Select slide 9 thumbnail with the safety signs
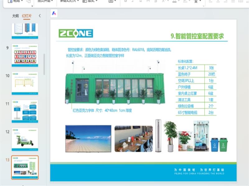The width and height of the screenshot is (249, 186). (25, 55)
